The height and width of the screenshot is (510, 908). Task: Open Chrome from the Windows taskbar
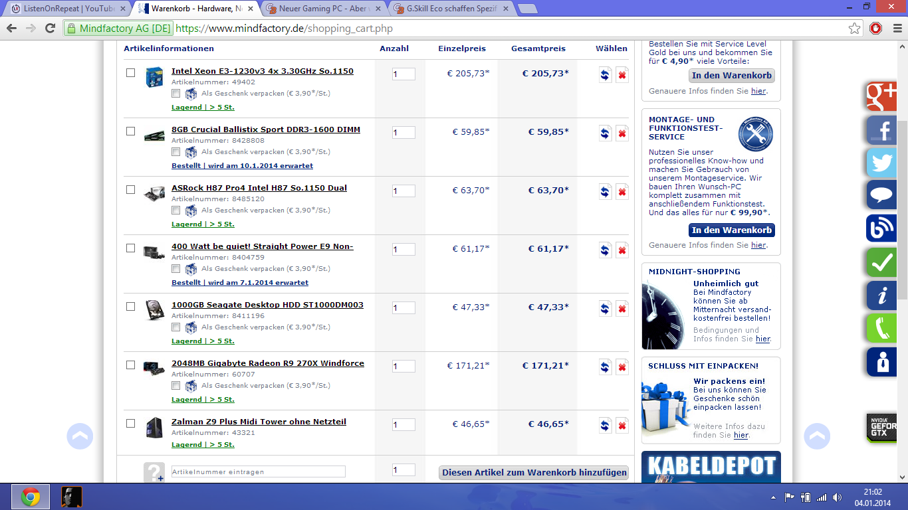(x=30, y=497)
